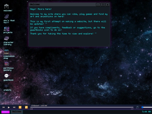Screen dimensions: 152x114
Task: Open the projects desktop icon
Action: click(x=6, y=29)
